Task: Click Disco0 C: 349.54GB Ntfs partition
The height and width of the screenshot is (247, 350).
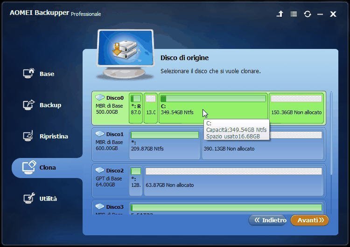Action: tap(213, 108)
